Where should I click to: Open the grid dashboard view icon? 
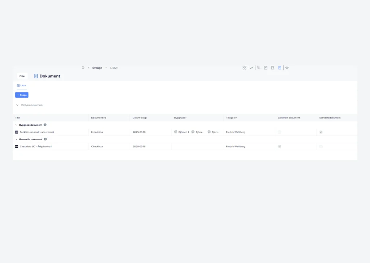244,68
